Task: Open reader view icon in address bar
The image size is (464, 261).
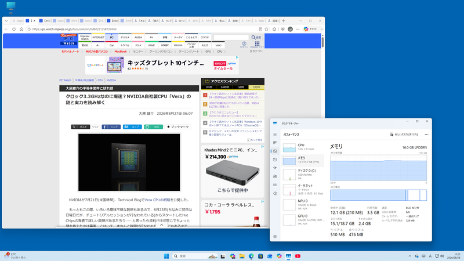Action: tap(260, 29)
